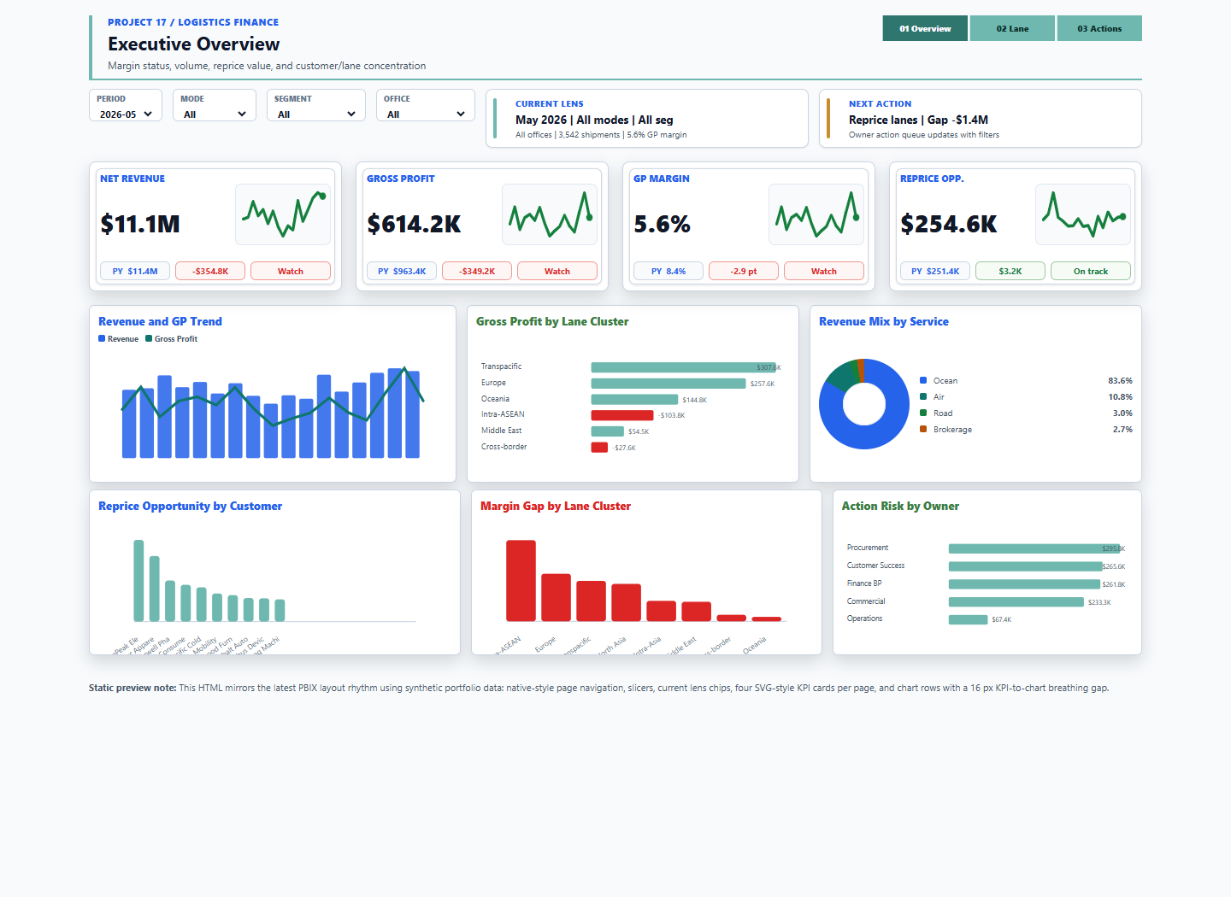Click the Action Risk by Owner title
The image size is (1231, 897).
point(900,506)
